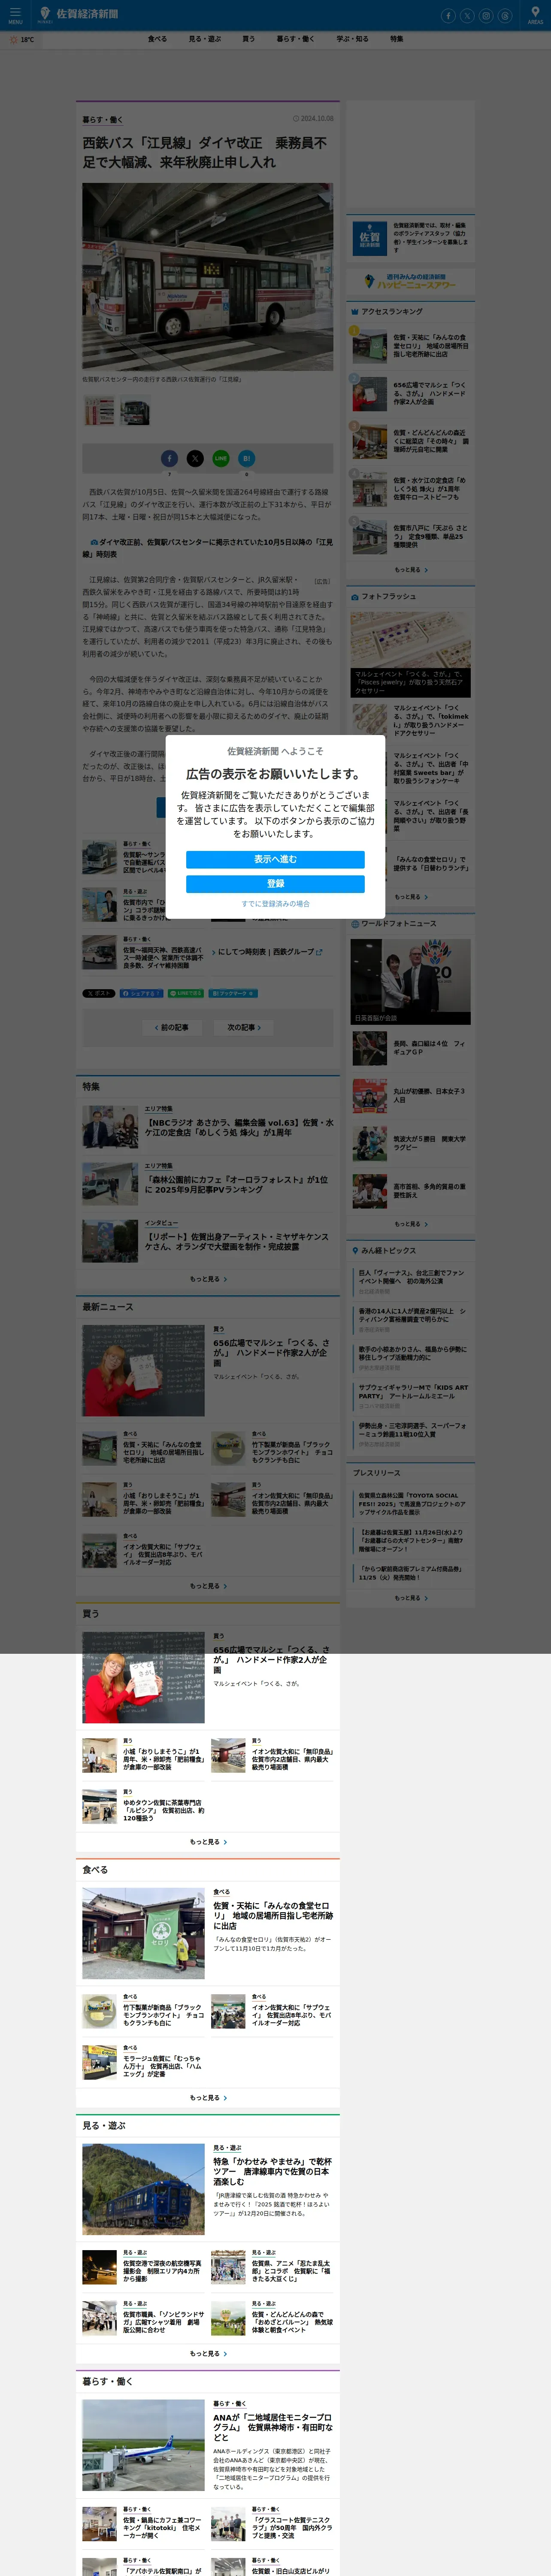Click the small B!ブックマーク button
The height and width of the screenshot is (2576, 551).
(233, 993)
